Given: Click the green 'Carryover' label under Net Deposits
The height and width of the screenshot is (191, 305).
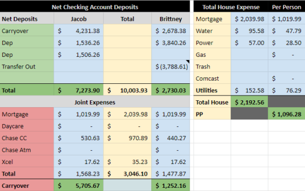Looking at the screenshot, I should click(x=27, y=30).
